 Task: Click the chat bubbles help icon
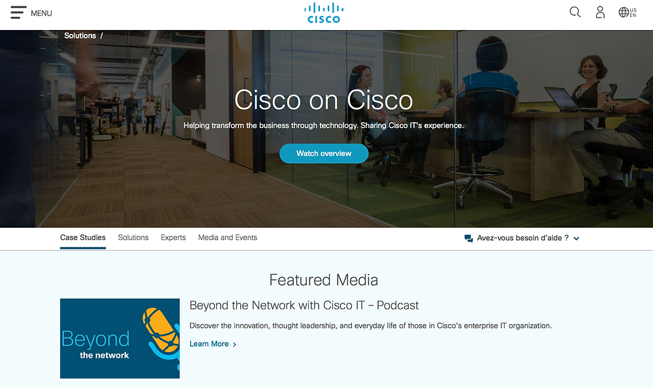pos(468,238)
